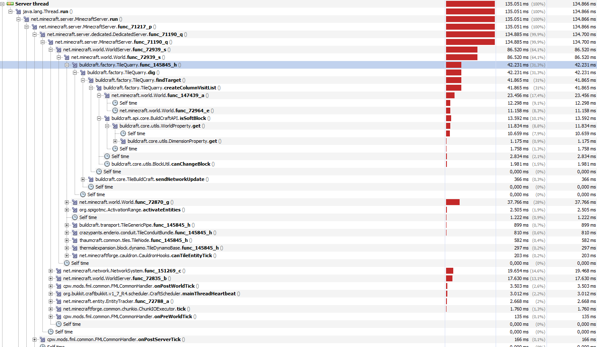Collapse the Server thread root node

(3, 4)
